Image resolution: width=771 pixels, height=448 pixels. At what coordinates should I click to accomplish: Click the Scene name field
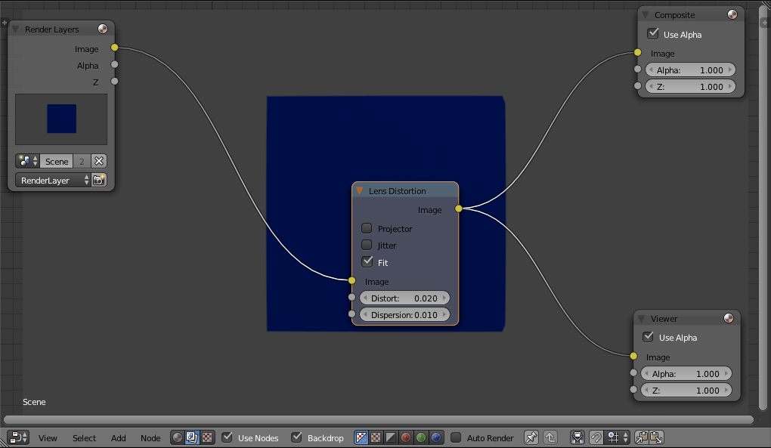[x=57, y=161]
